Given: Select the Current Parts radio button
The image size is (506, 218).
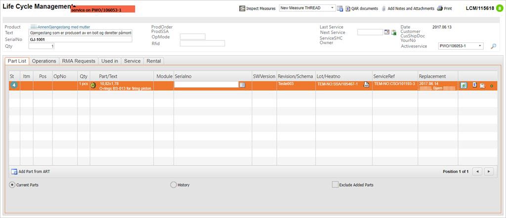Looking at the screenshot, I should coord(12,185).
